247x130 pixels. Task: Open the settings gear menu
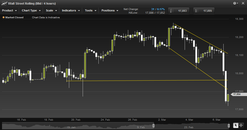coord(235,3)
